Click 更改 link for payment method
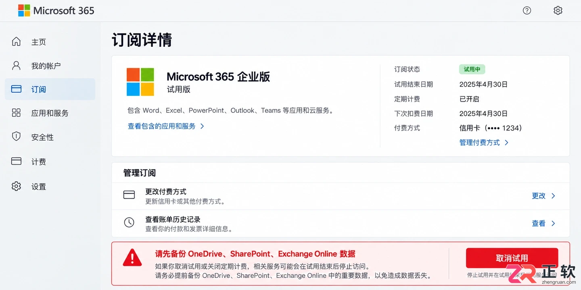This screenshot has width=581, height=290. (x=539, y=196)
